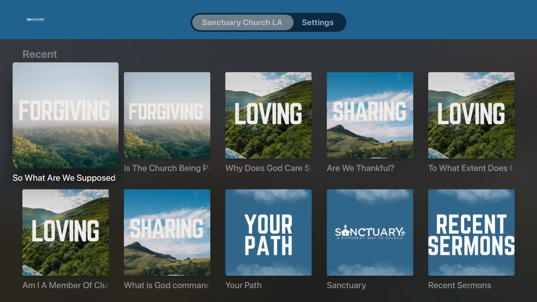Open the Recent Sermons category tile
537x302 pixels.
[471, 232]
